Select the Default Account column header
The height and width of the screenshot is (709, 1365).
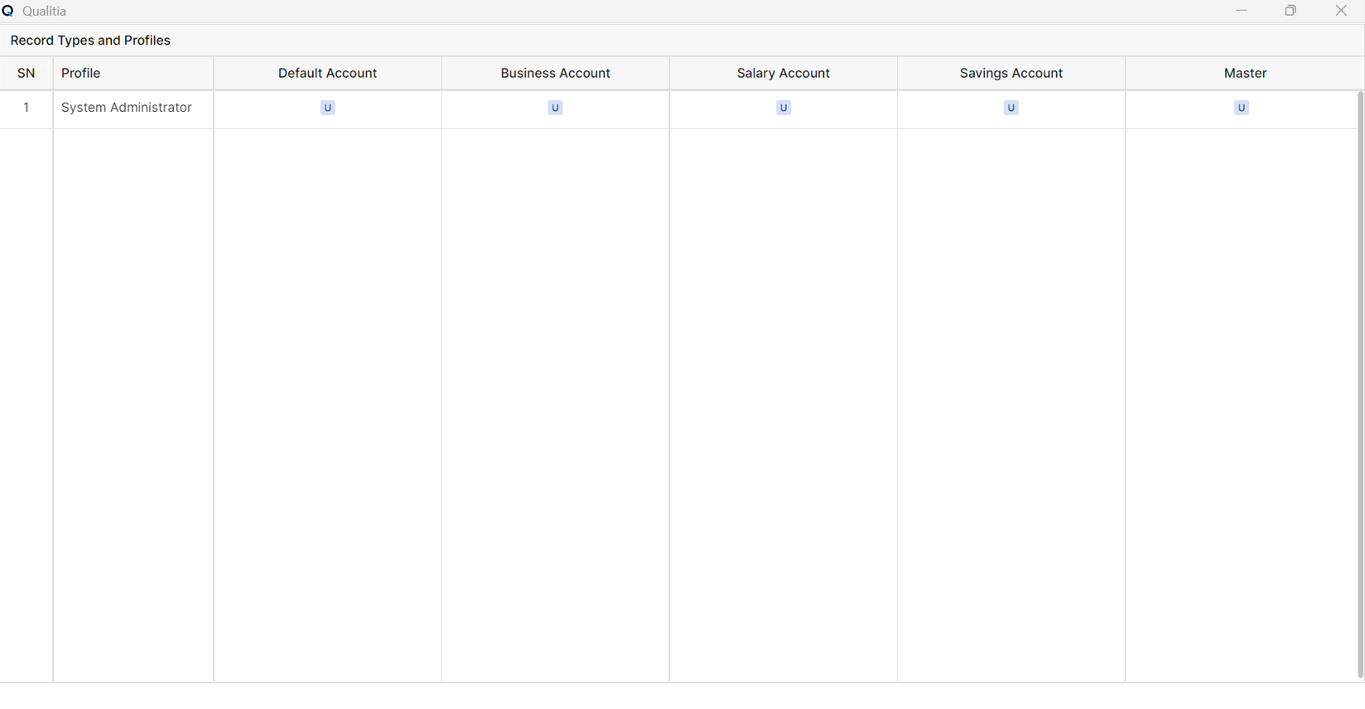(328, 73)
